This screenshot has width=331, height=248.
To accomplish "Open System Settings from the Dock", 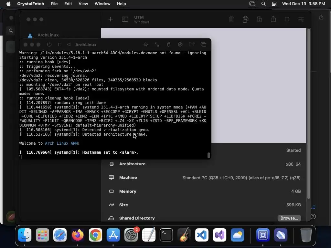I will click(x=131, y=235).
